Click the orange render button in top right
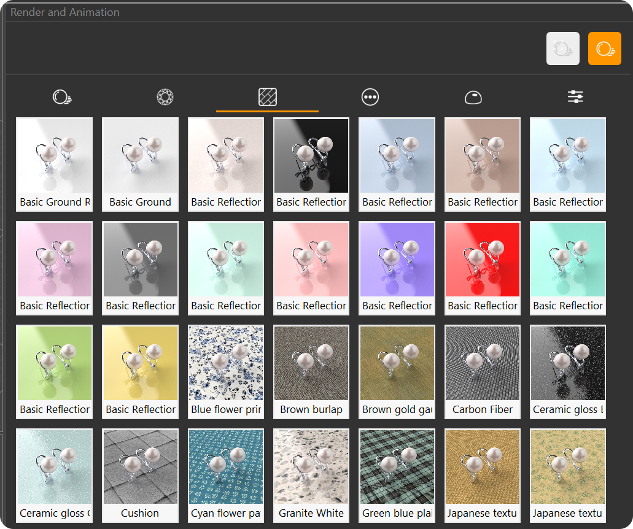Image resolution: width=633 pixels, height=529 pixels. pos(604,48)
